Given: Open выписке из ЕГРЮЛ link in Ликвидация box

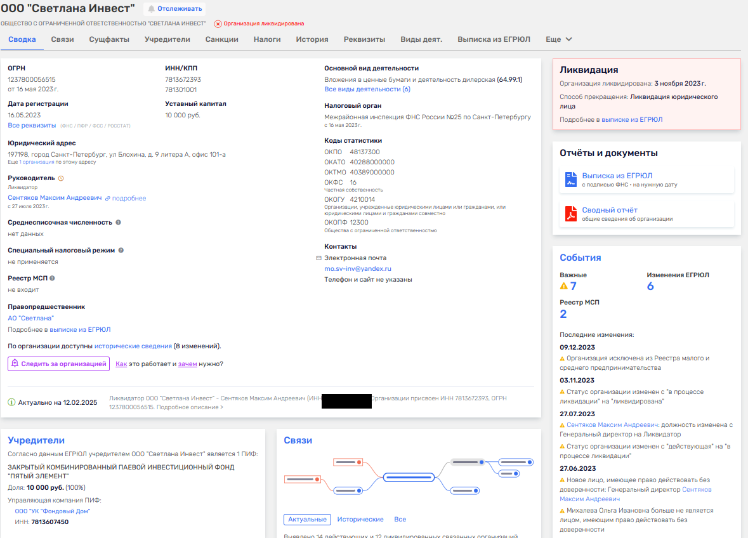Looking at the screenshot, I should click(632, 120).
